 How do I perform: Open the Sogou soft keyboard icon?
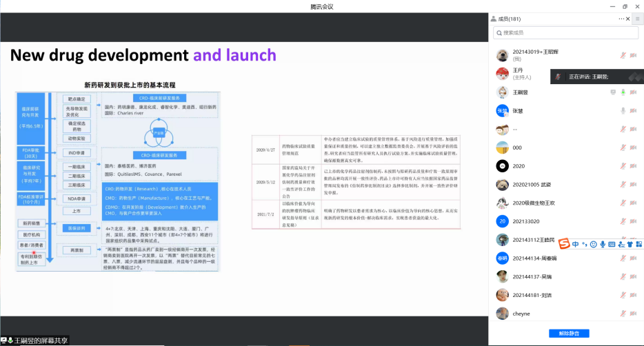click(x=612, y=244)
